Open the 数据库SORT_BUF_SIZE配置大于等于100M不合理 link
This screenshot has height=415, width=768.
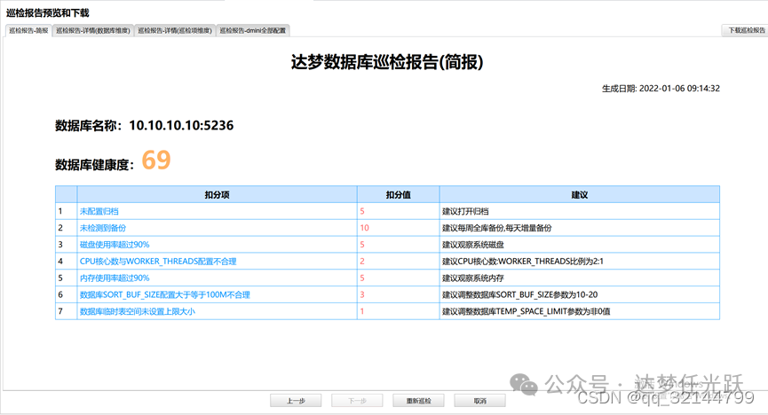[x=164, y=294]
